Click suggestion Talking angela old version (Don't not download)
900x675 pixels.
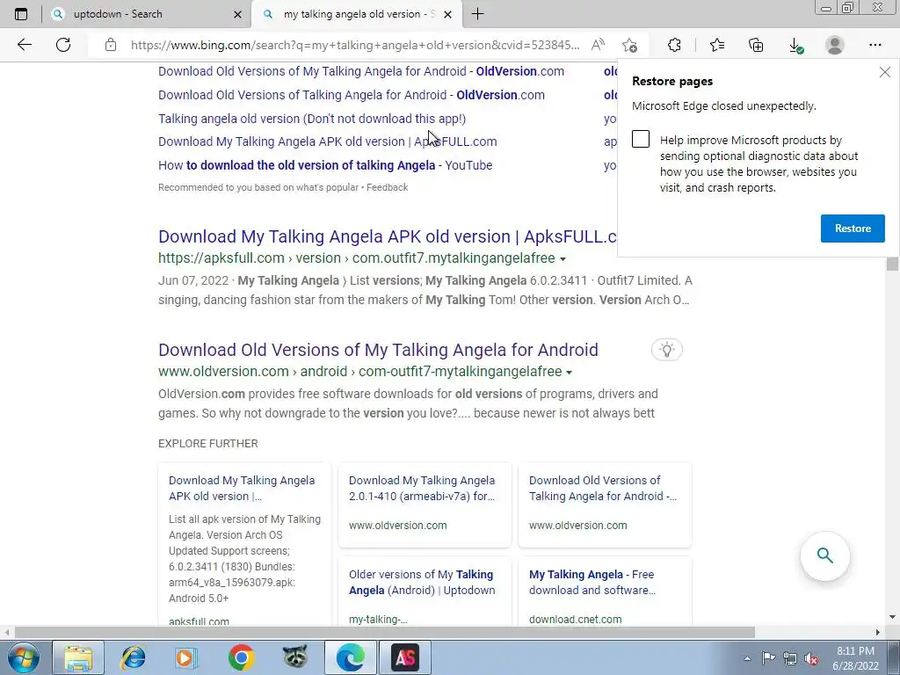click(x=312, y=119)
